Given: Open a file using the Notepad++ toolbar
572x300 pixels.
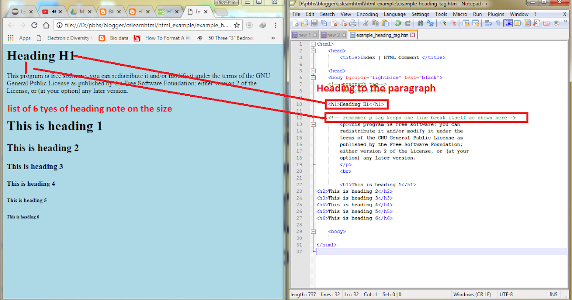Looking at the screenshot, I should (x=304, y=22).
